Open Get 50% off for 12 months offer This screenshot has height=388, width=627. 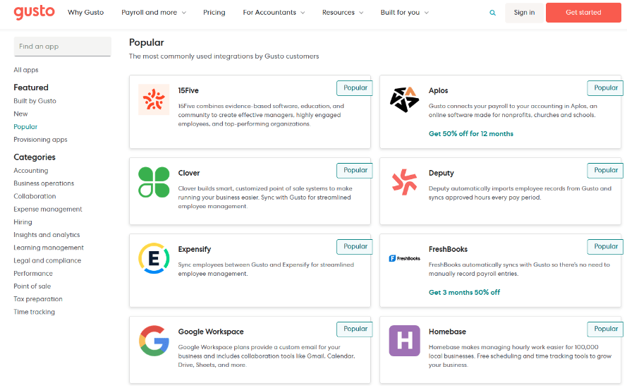point(470,133)
